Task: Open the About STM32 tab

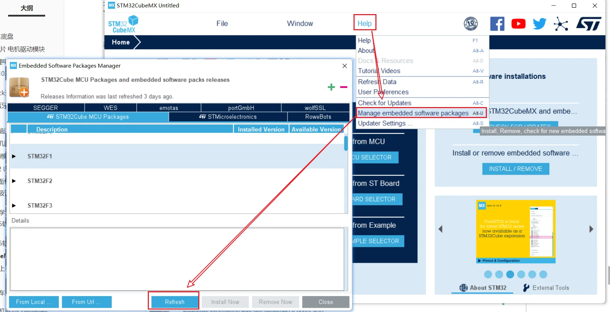Action: point(483,288)
